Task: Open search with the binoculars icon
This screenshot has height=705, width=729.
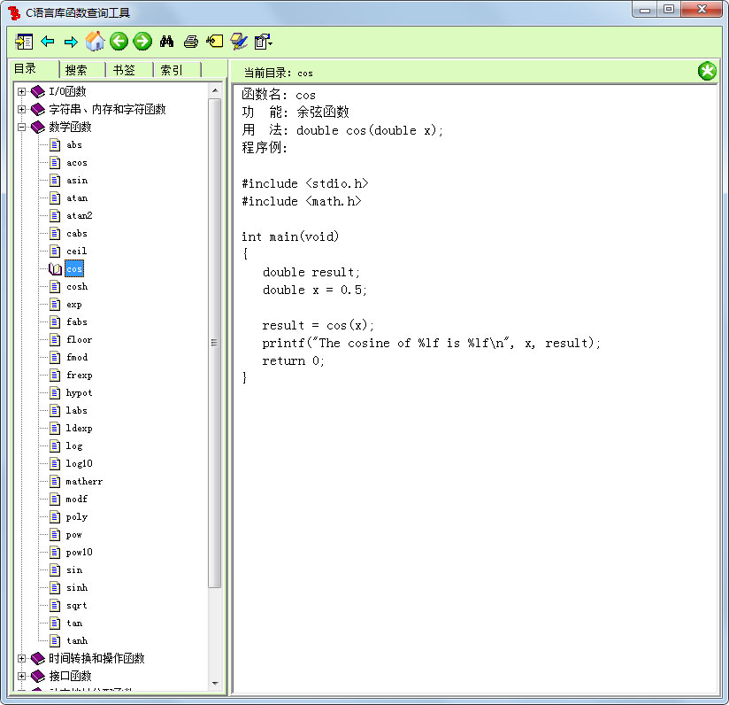Action: pyautogui.click(x=166, y=42)
